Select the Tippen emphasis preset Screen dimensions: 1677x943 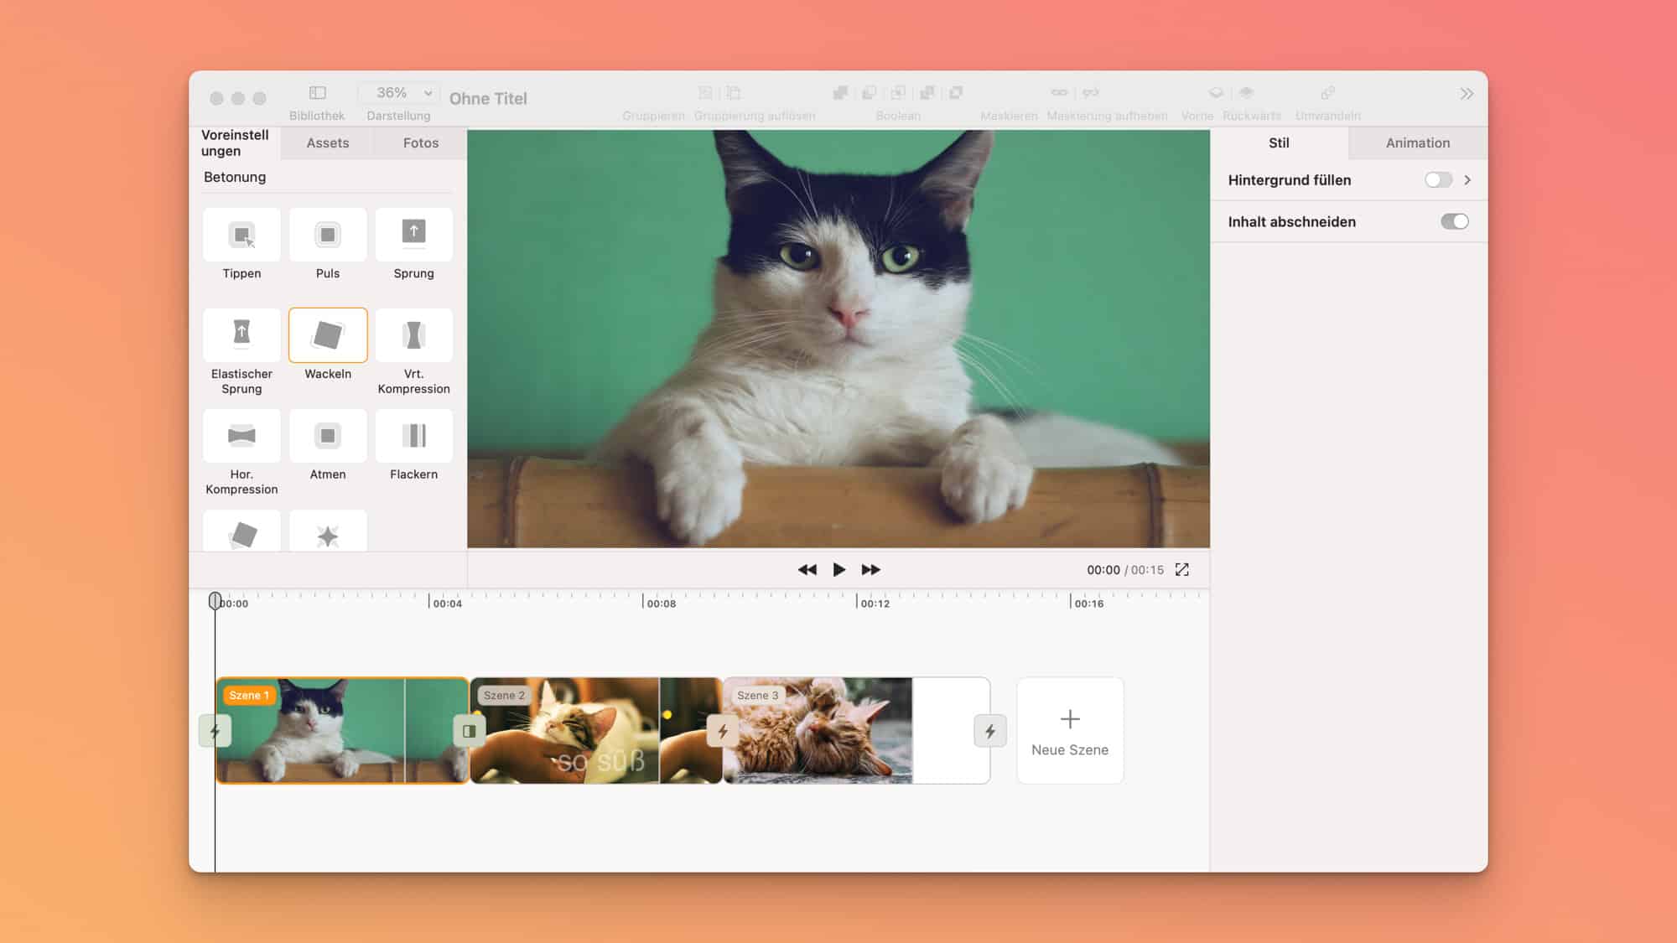click(x=241, y=236)
